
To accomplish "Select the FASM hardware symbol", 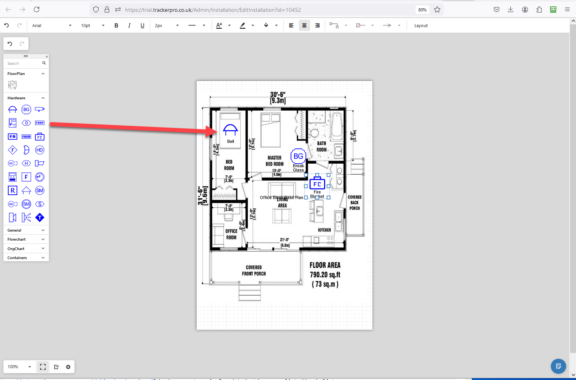I will tap(26, 137).
